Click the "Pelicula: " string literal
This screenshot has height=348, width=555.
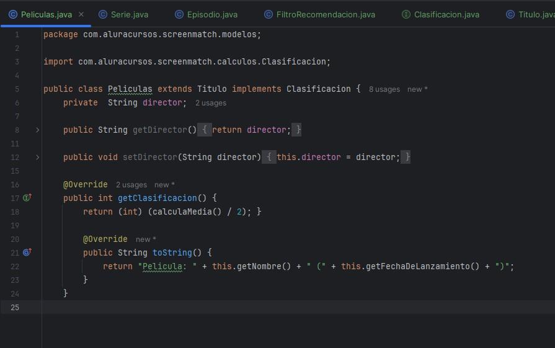(167, 267)
